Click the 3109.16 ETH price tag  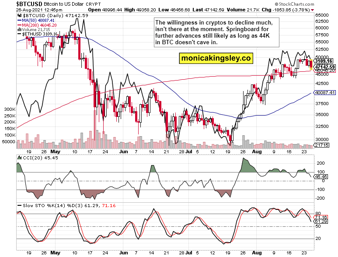[324, 61]
